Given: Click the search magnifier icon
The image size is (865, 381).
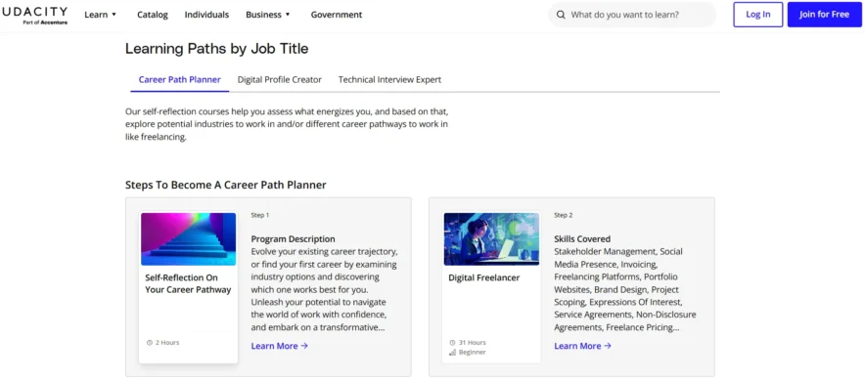Looking at the screenshot, I should pyautogui.click(x=561, y=15).
